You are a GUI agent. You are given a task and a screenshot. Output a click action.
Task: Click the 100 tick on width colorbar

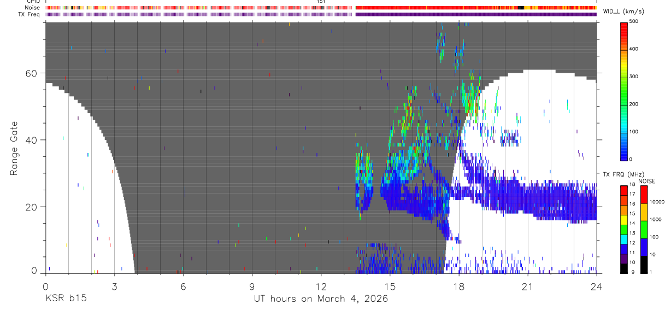[x=634, y=132]
